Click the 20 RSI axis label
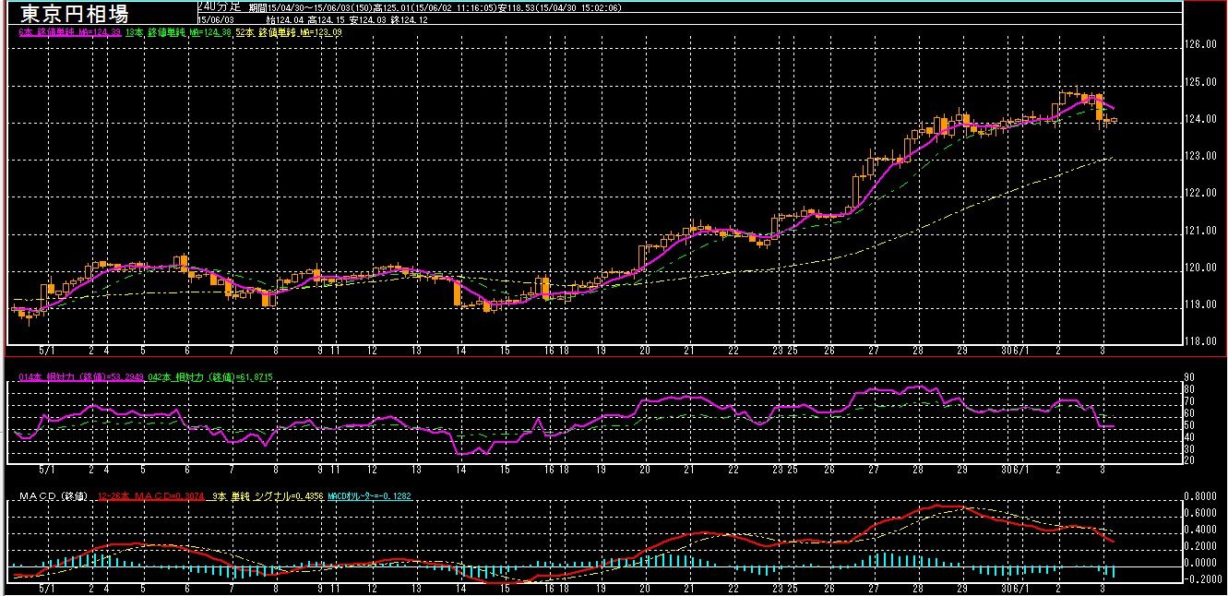Viewport: 1228px width, 596px height. point(1191,459)
